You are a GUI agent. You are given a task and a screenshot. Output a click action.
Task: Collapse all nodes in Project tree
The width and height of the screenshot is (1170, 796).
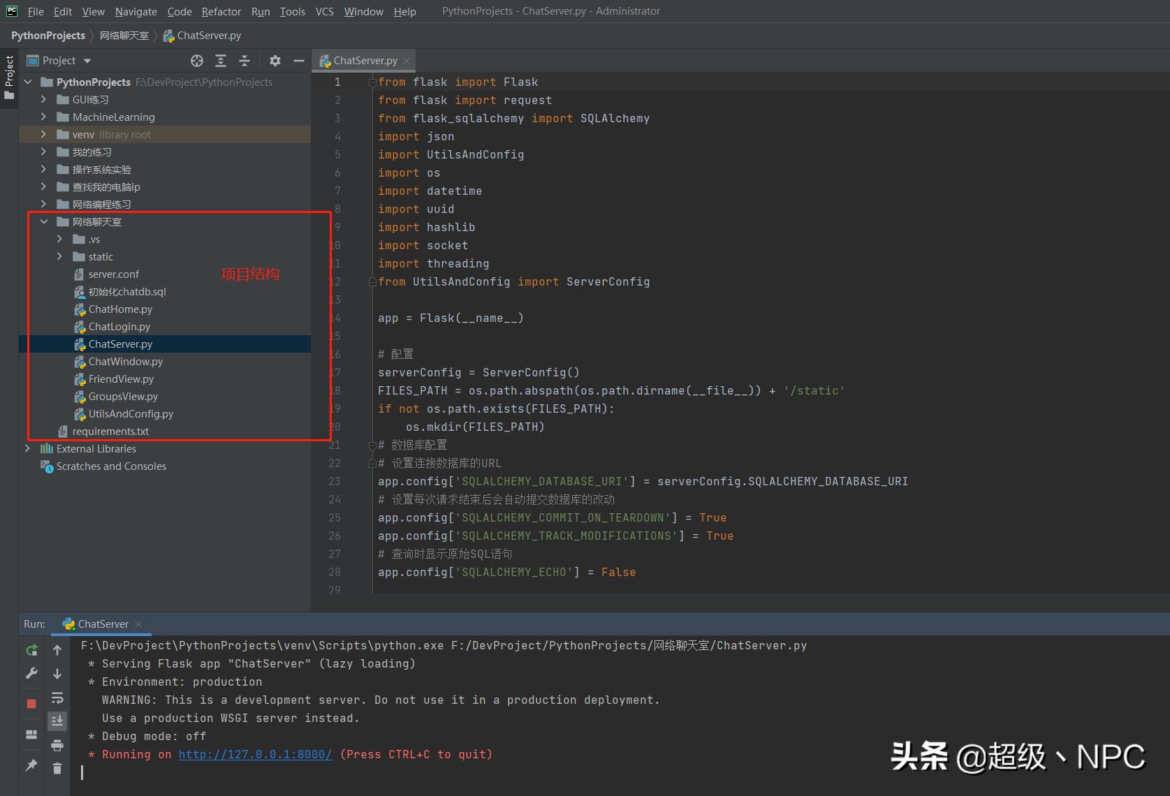coord(244,61)
